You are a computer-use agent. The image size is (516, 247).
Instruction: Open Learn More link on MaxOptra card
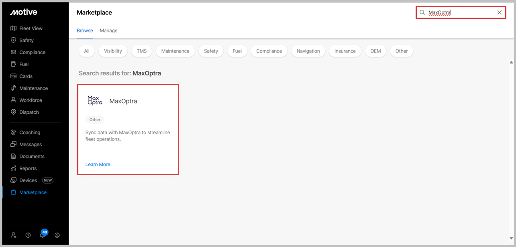(x=98, y=164)
